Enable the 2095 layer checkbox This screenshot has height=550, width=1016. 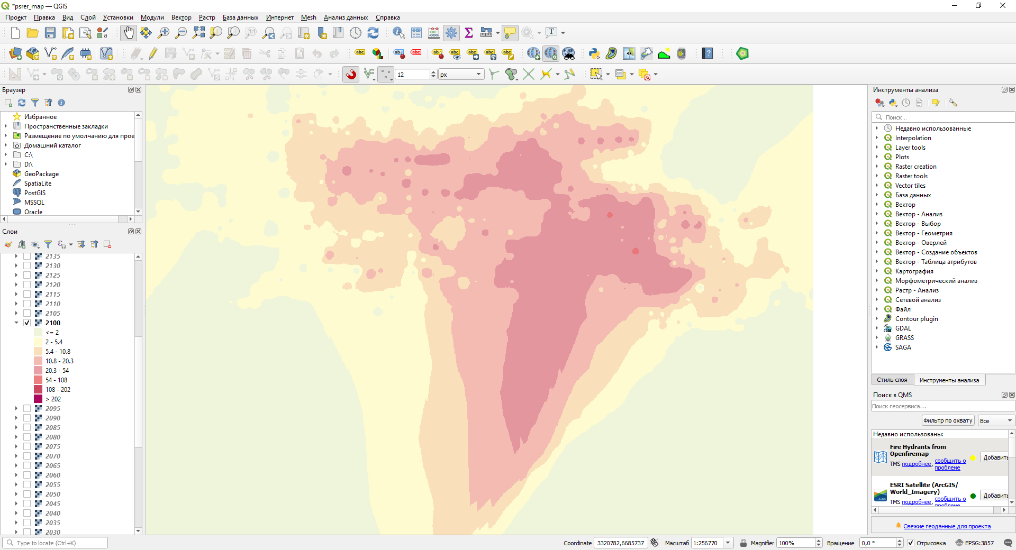pos(27,409)
